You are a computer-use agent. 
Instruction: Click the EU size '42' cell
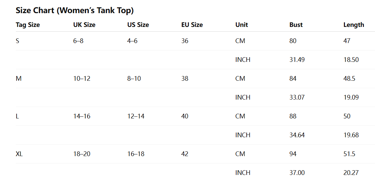[x=185, y=154]
